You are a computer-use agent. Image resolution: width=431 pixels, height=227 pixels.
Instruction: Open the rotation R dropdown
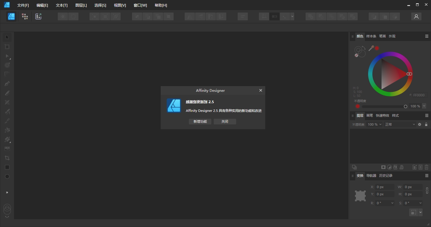[x=385, y=203]
